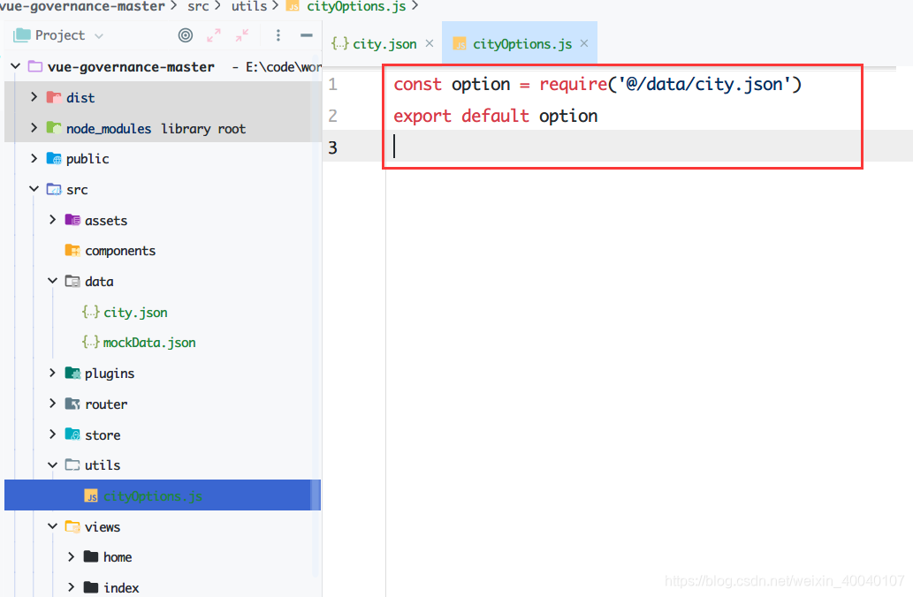Viewport: 913px width, 597px height.
Task: Select the views folder icon
Action: click(72, 526)
